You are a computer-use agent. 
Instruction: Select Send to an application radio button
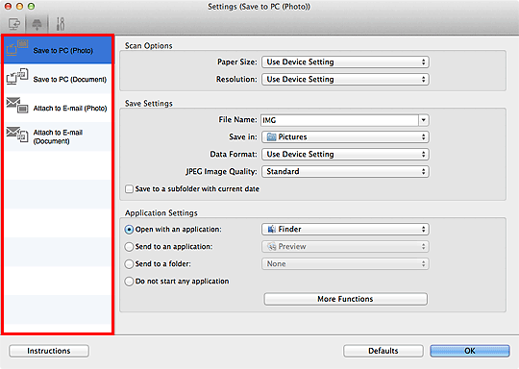(x=129, y=247)
